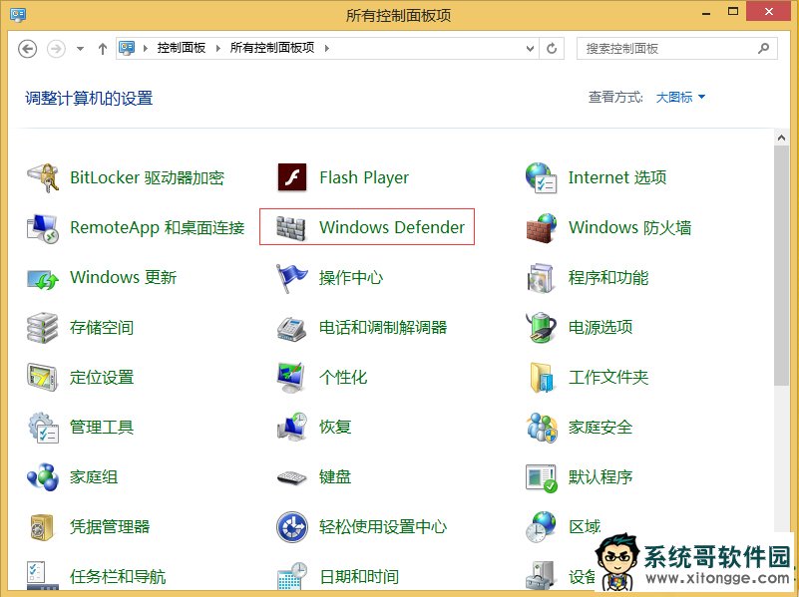Open the 轻松使用设置中心 icon
Screen dimensions: 799x597
292,527
